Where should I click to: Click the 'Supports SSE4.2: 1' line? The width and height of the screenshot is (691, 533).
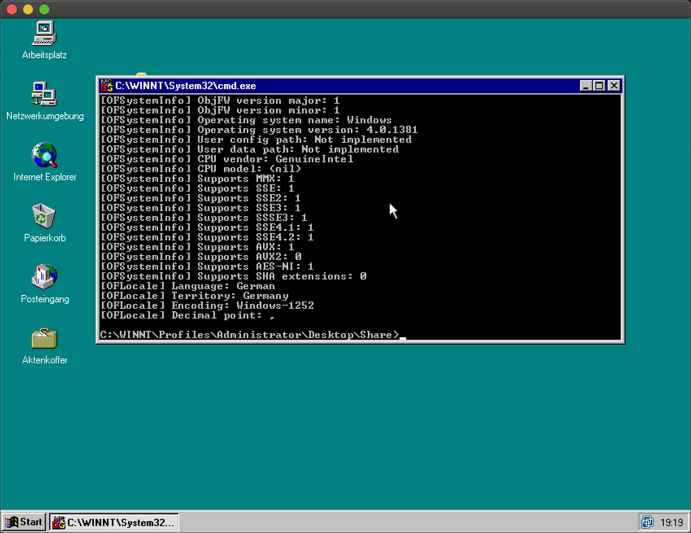pyautogui.click(x=207, y=237)
